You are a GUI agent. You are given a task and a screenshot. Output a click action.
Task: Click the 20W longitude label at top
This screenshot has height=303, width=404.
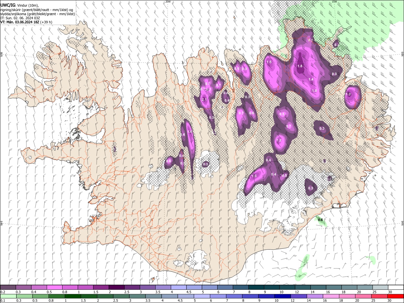(x=168, y=2)
